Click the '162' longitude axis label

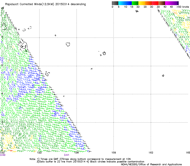(151, 153)
